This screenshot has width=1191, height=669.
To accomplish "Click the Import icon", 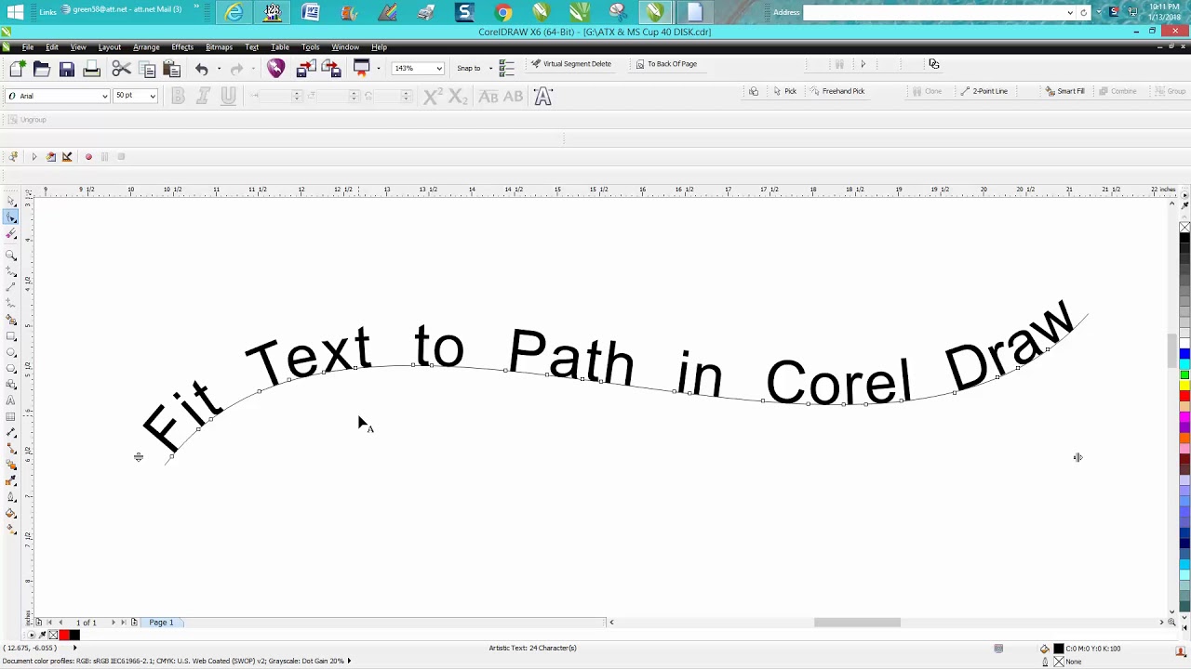I will pyautogui.click(x=305, y=69).
